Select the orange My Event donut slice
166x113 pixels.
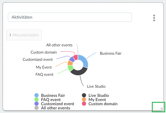(x=70, y=63)
